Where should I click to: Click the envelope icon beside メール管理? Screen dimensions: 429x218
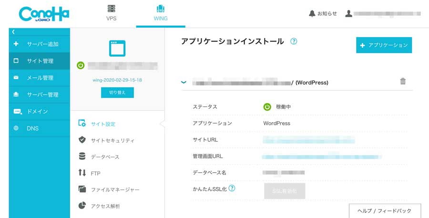(x=16, y=77)
